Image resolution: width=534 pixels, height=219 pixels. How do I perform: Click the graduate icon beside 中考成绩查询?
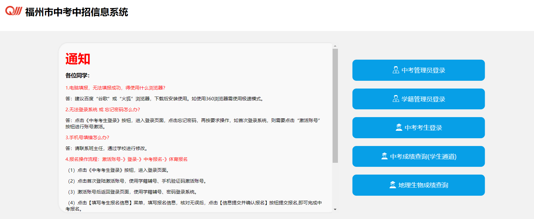click(x=384, y=156)
